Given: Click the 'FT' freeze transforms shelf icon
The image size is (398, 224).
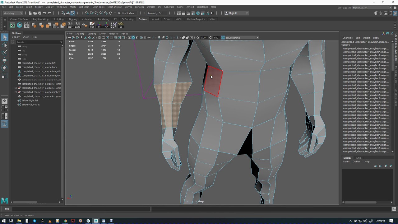Looking at the screenshot, I should coord(99,25).
